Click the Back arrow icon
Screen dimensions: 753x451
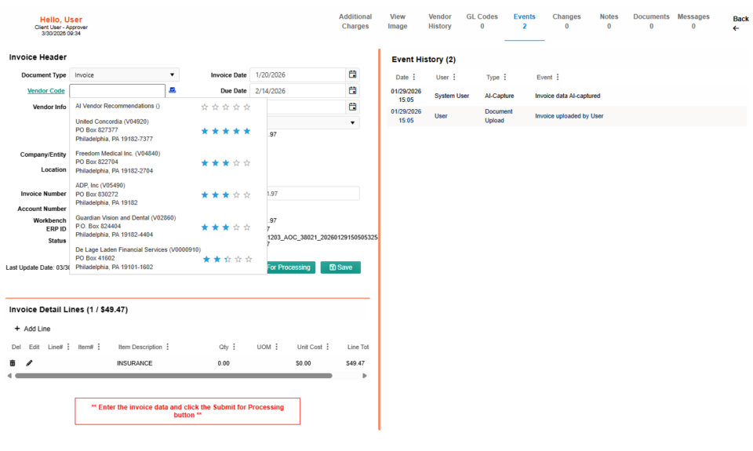(x=736, y=28)
